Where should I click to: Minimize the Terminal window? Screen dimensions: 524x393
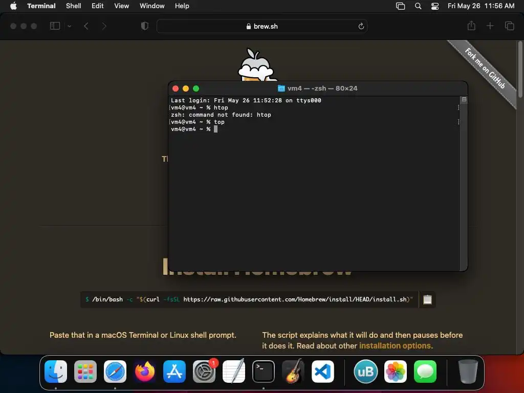tap(186, 89)
